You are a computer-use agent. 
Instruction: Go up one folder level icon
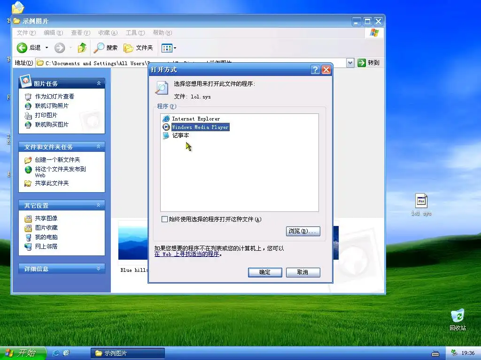click(82, 48)
